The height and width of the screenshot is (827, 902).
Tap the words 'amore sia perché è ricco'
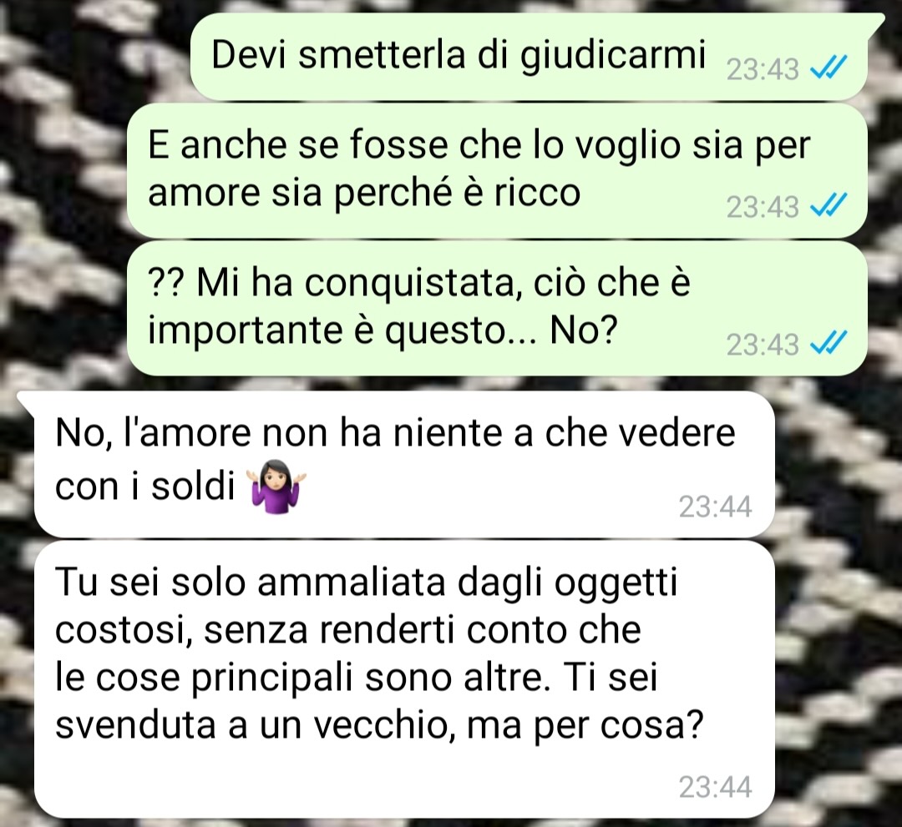(364, 192)
